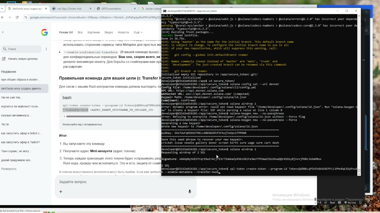Click the left scroll arrow of code block
Image resolution: width=380 pixels, height=213 pixels.
click(x=64, y=117)
